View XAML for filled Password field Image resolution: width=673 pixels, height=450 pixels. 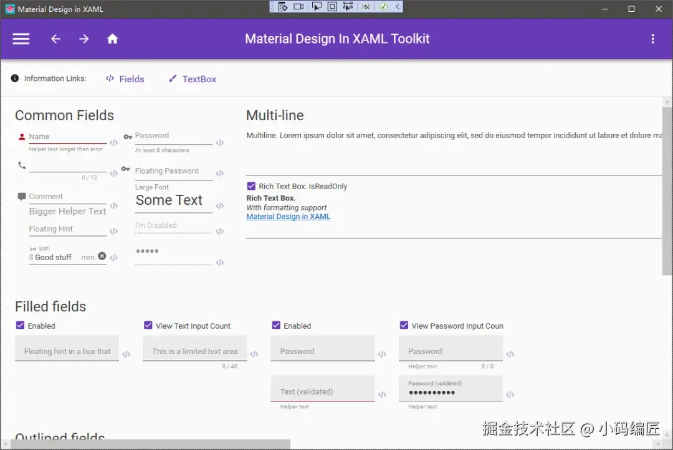382,354
